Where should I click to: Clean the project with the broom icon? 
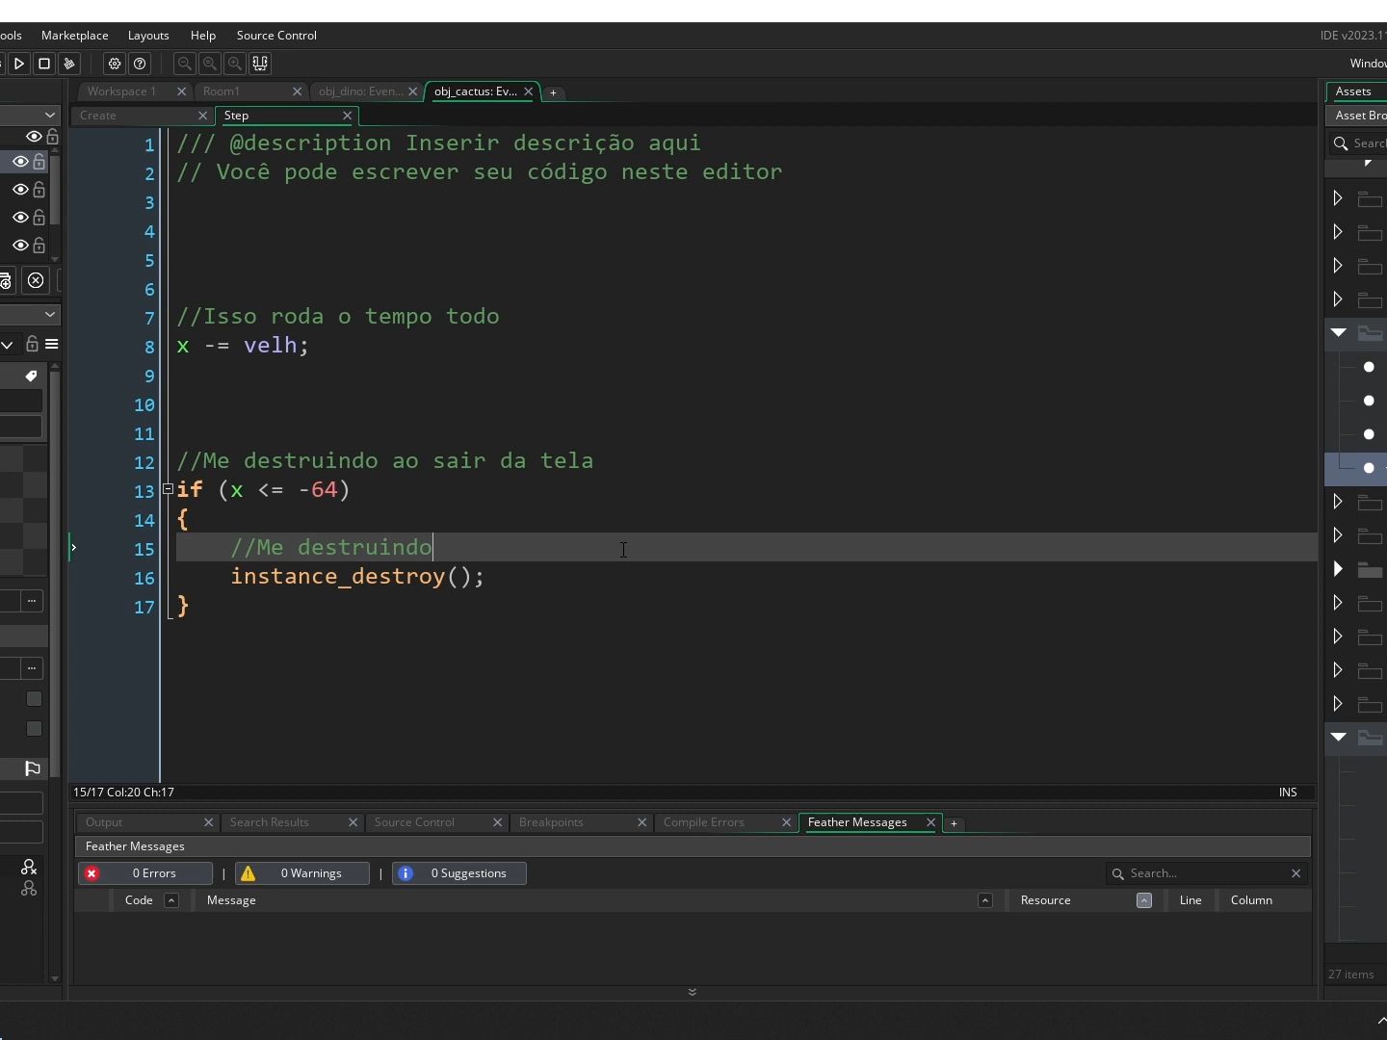(x=68, y=64)
